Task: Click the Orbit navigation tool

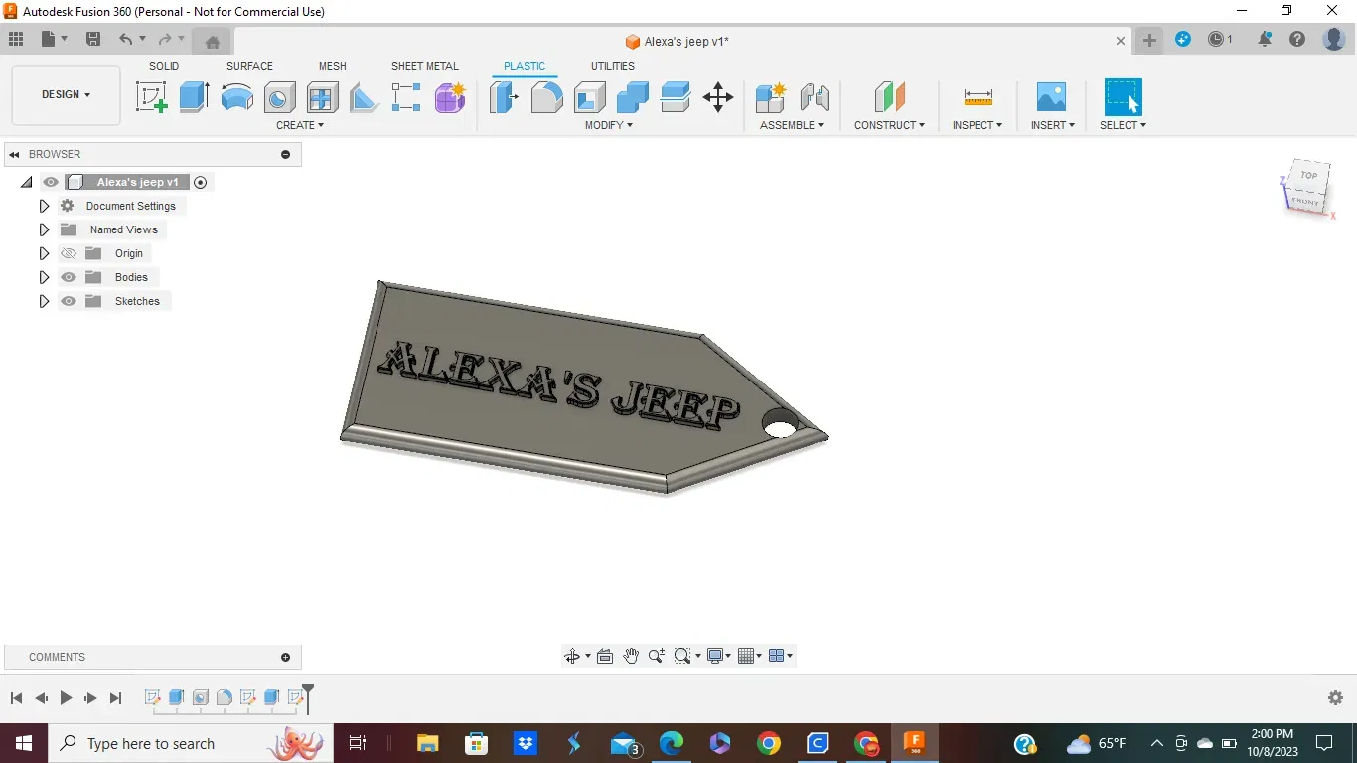Action: pyautogui.click(x=571, y=656)
